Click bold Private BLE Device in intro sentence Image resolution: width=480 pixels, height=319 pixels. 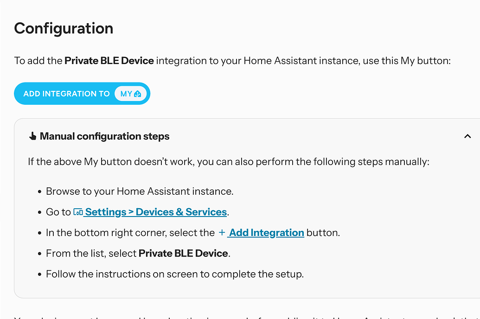109,61
